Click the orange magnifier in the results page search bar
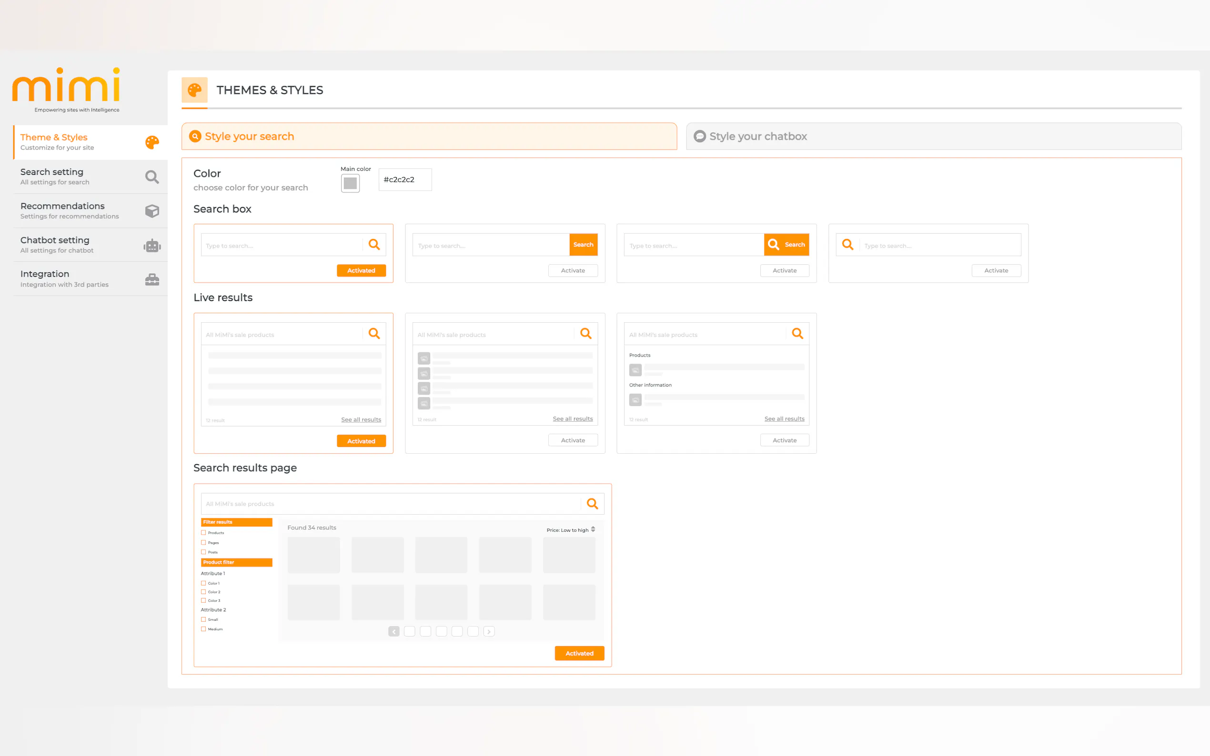The width and height of the screenshot is (1210, 756). point(592,504)
